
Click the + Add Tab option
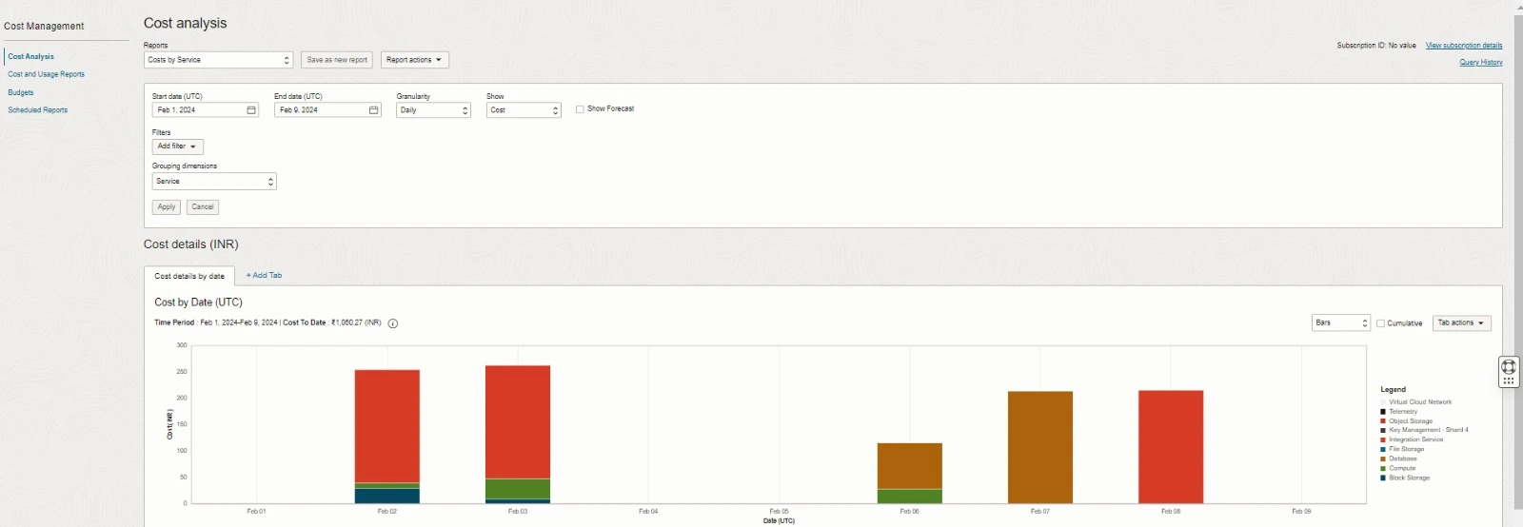tap(264, 276)
